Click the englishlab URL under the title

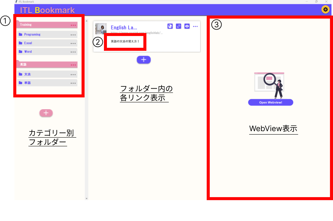pyautogui.click(x=137, y=33)
